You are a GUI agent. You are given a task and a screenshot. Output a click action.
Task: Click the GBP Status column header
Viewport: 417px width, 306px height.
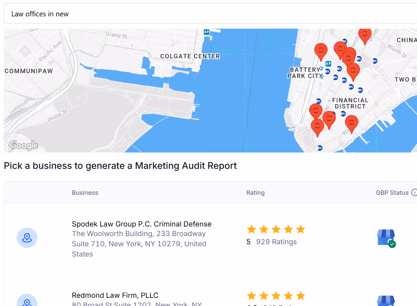[x=392, y=192]
